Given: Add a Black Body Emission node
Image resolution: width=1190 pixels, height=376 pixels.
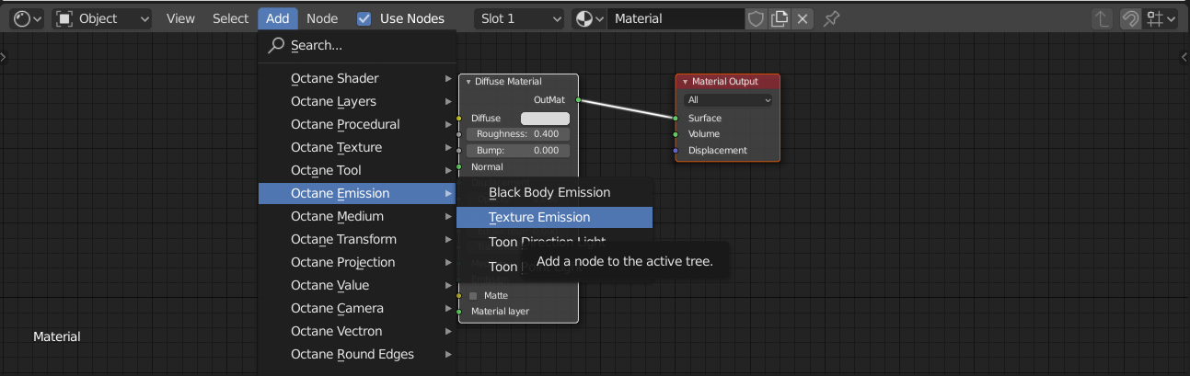Looking at the screenshot, I should 554,192.
